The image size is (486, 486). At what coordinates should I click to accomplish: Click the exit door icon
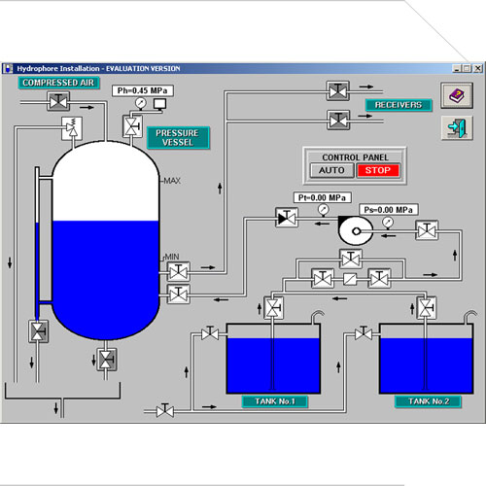[x=457, y=127]
